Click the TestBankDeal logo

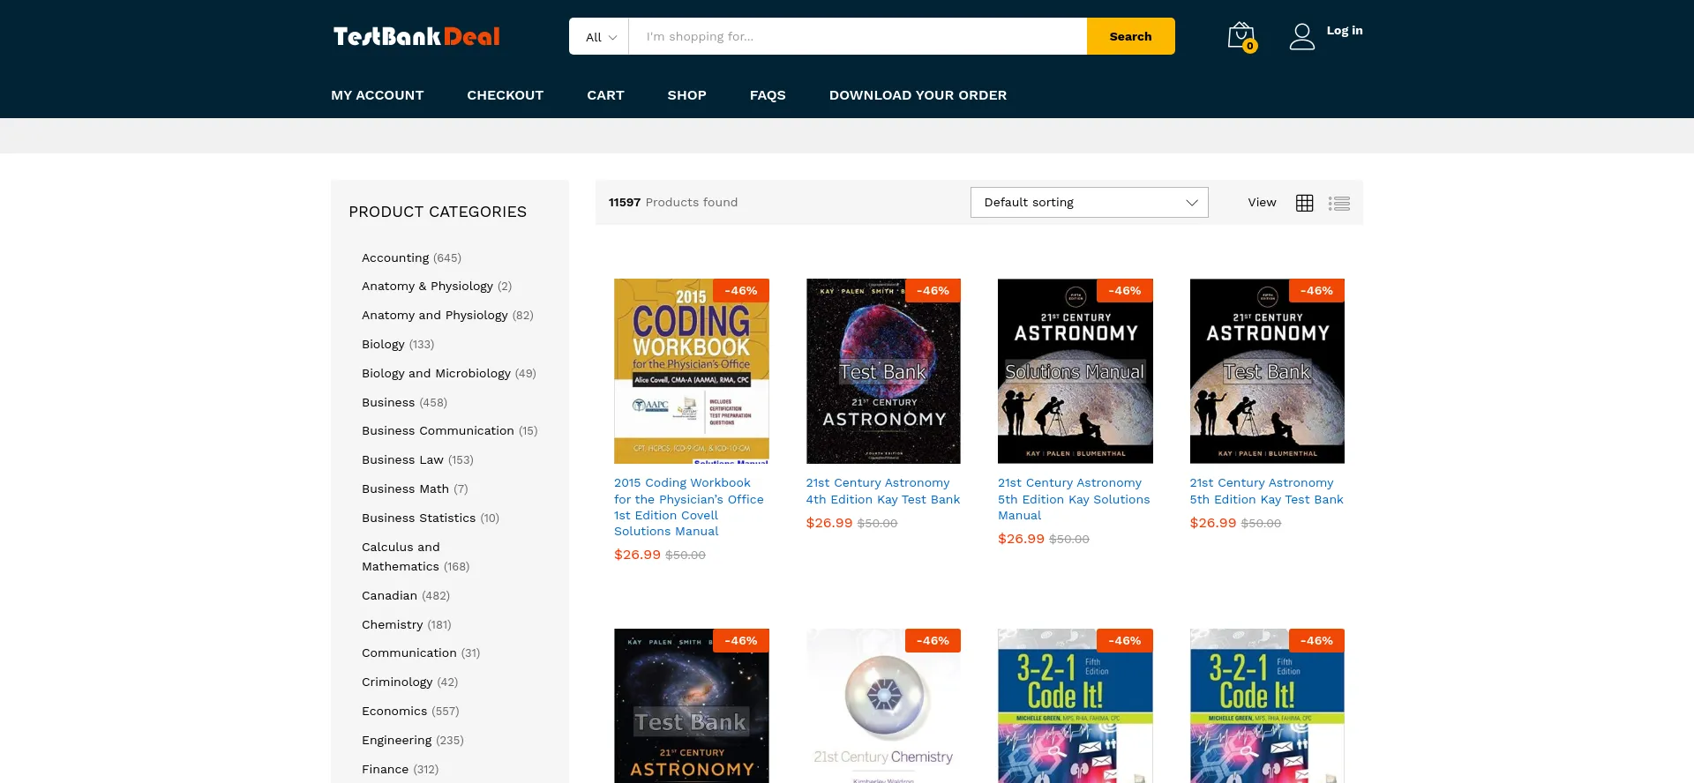416,36
